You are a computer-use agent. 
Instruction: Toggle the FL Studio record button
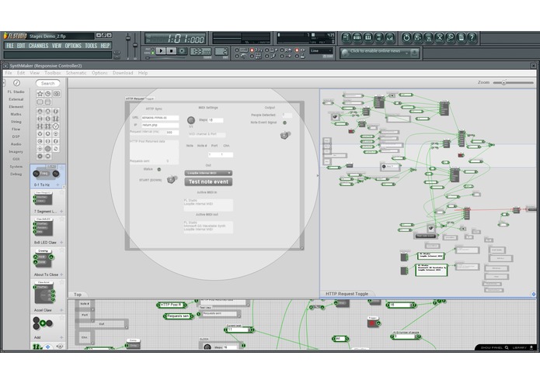(182, 51)
